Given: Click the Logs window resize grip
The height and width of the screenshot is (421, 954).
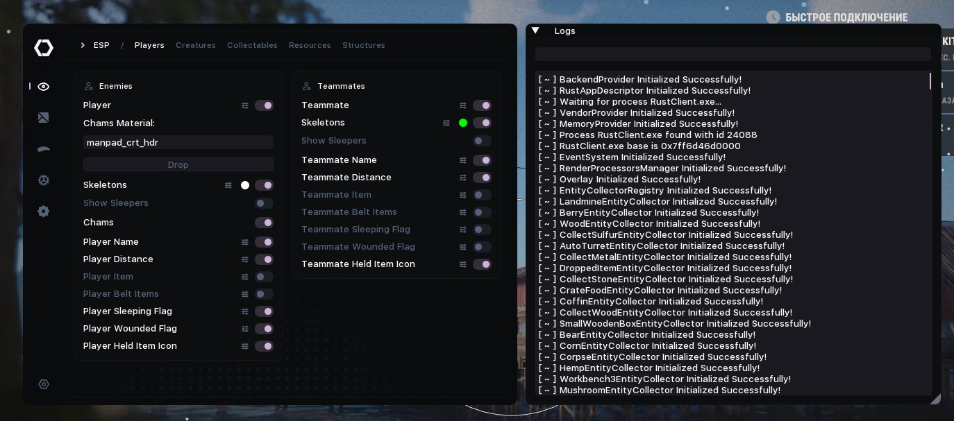Looking at the screenshot, I should (x=935, y=398).
